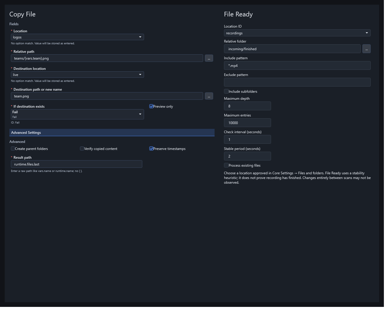Screen dimensions: 388x311
Task: Click the Stable period seconds field
Action: tap(247, 156)
